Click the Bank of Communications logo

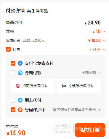point(64,86)
